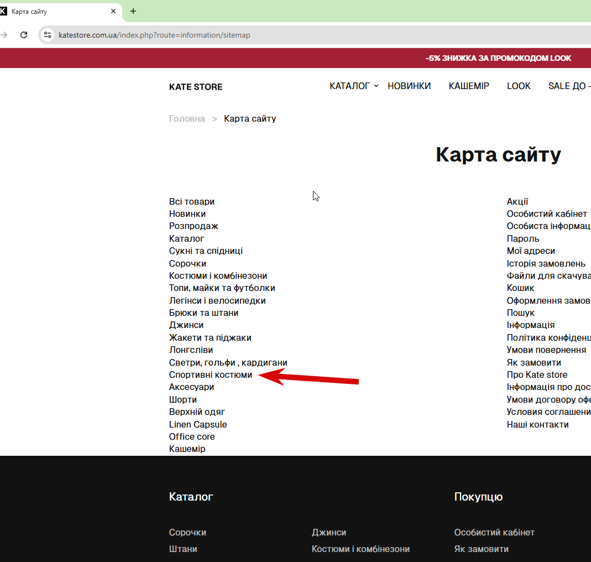Open Верхній одяг link
The width and height of the screenshot is (591, 562).
tap(197, 412)
